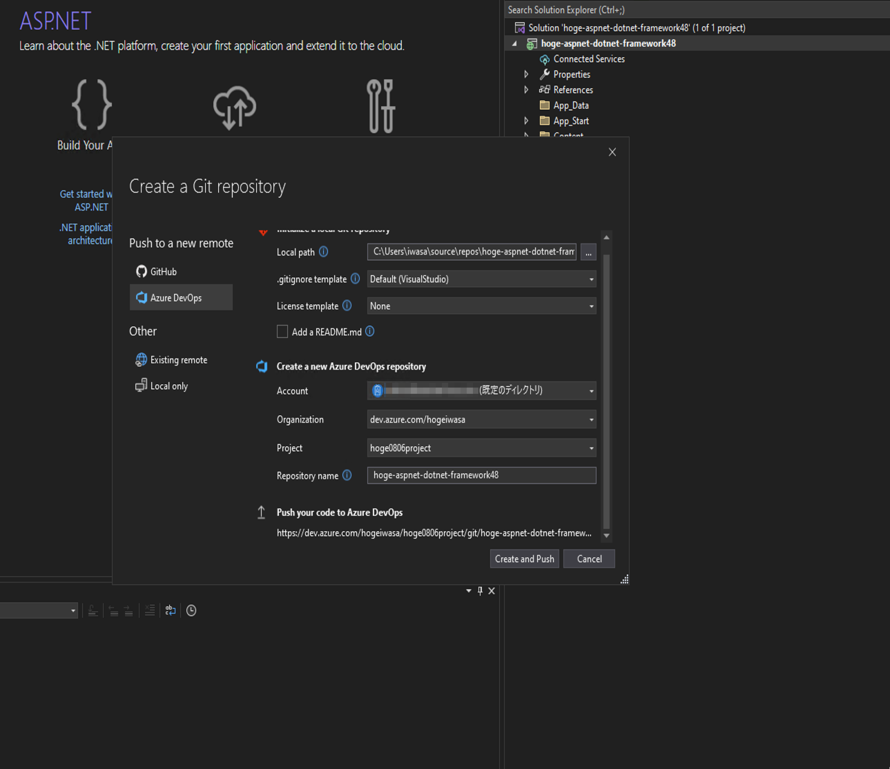Click the Azure DevOps push URL text
Viewport: 890px width, 769px height.
click(x=434, y=533)
